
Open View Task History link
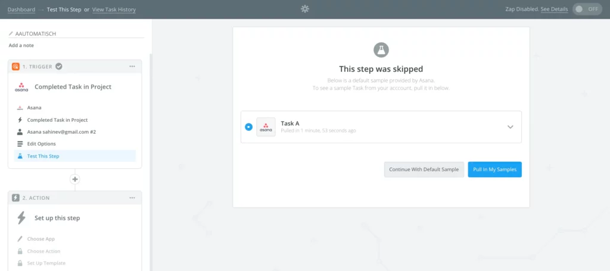click(114, 10)
